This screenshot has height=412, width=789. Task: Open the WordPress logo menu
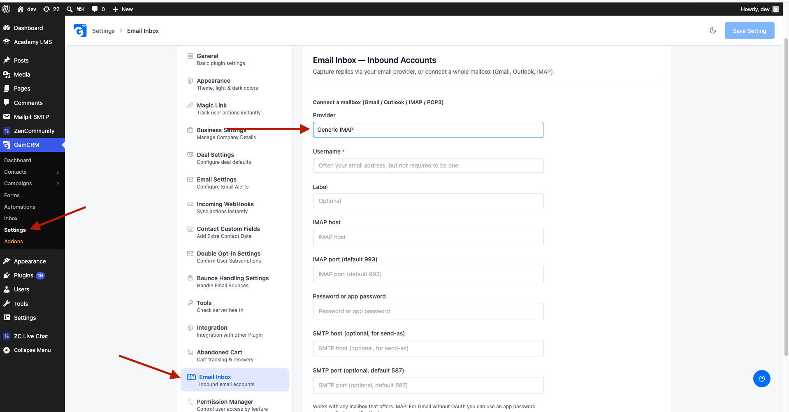pos(6,9)
